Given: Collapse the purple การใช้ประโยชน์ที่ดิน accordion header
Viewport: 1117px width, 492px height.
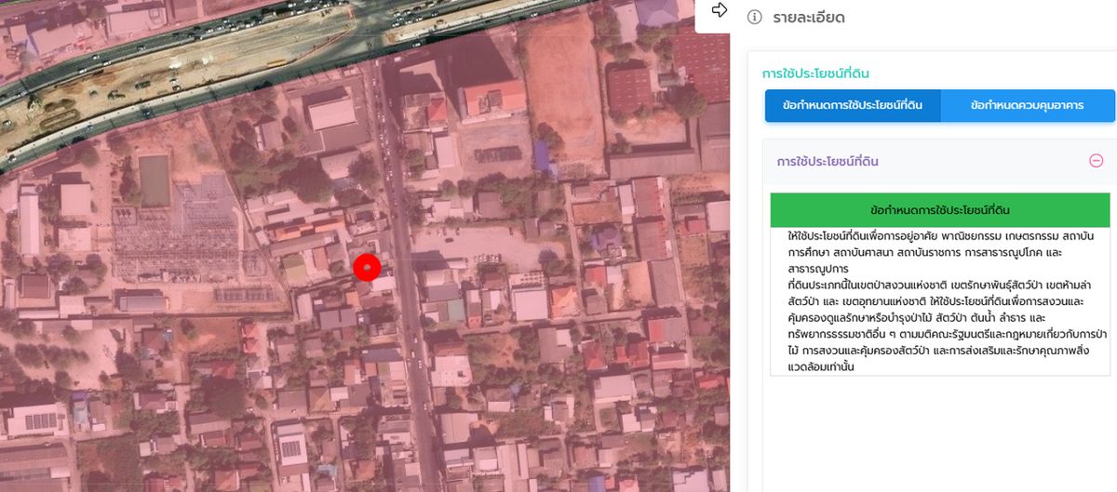Looking at the screenshot, I should coord(828,162).
